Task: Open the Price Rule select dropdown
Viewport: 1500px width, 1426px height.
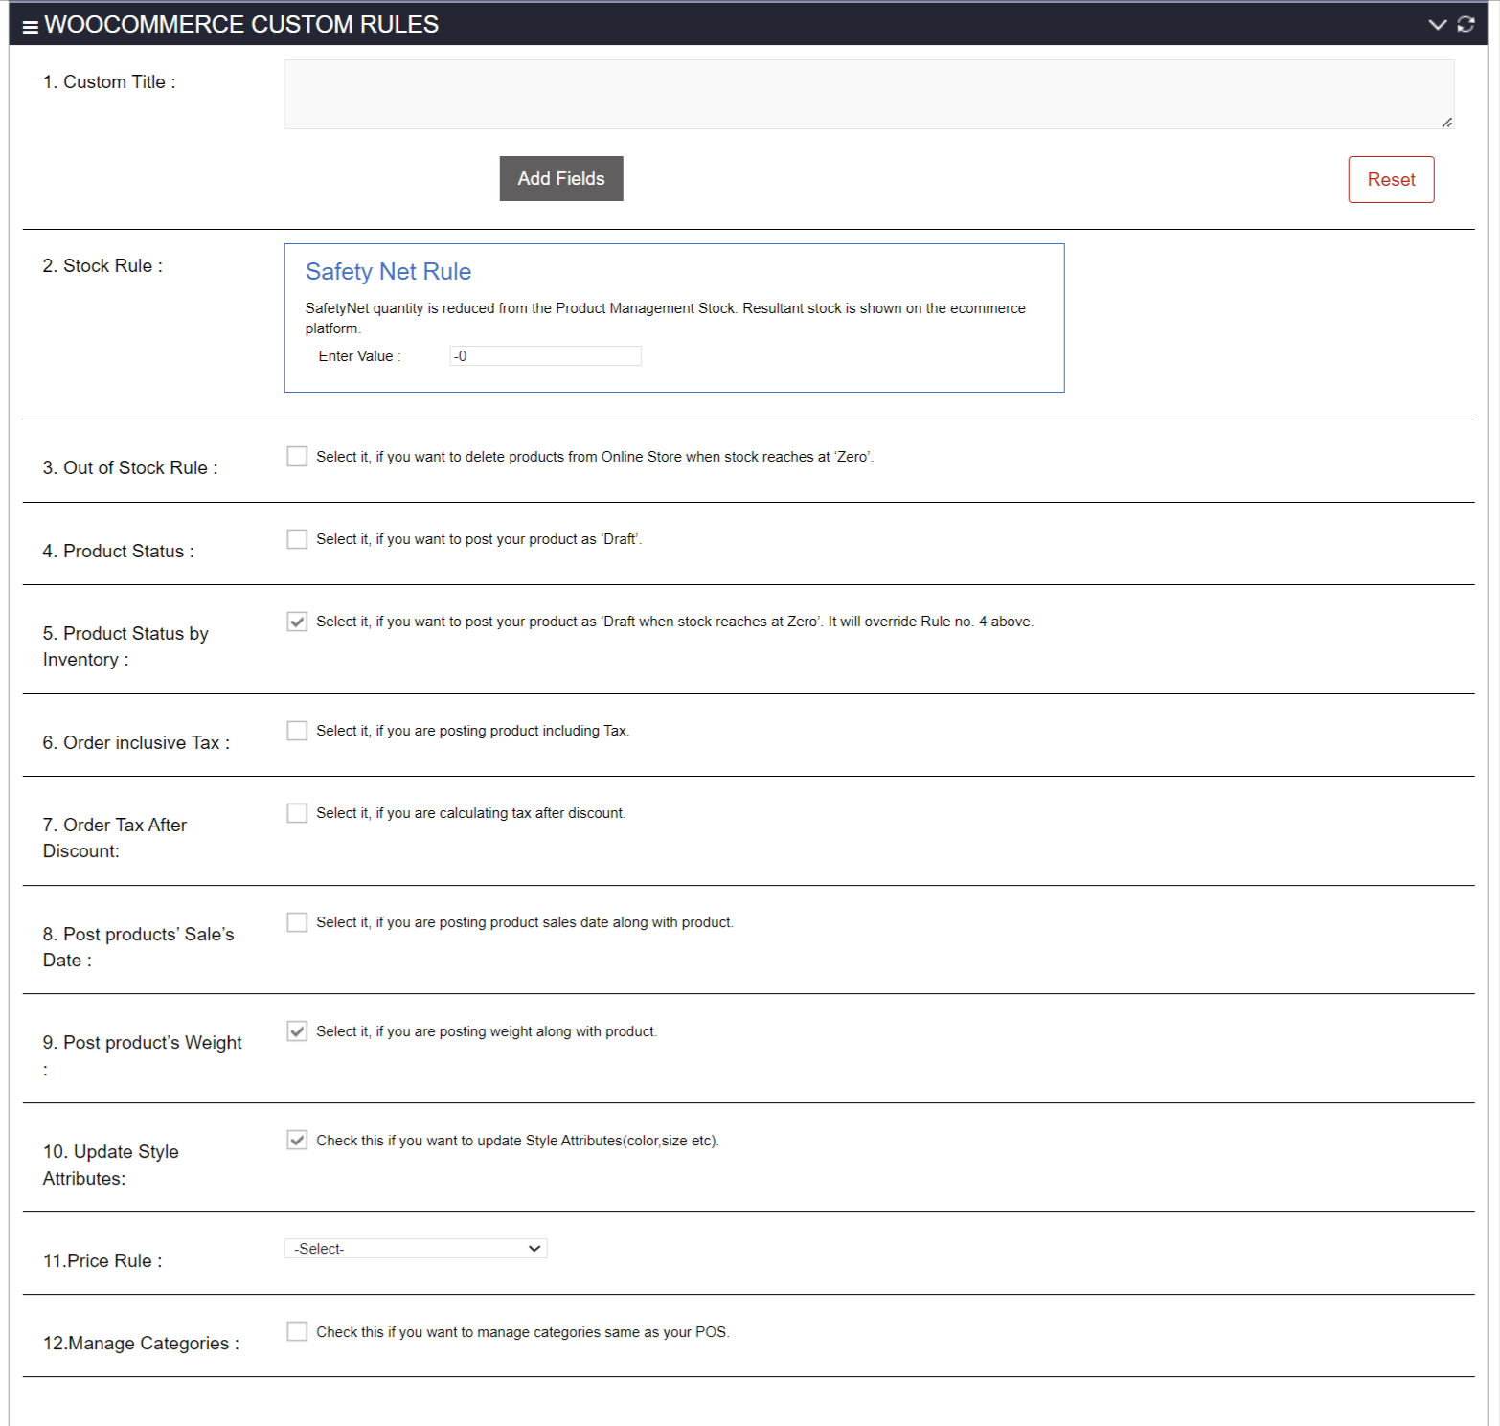Action: [416, 1249]
